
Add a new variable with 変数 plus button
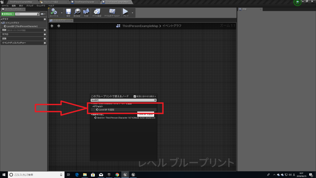point(45,39)
